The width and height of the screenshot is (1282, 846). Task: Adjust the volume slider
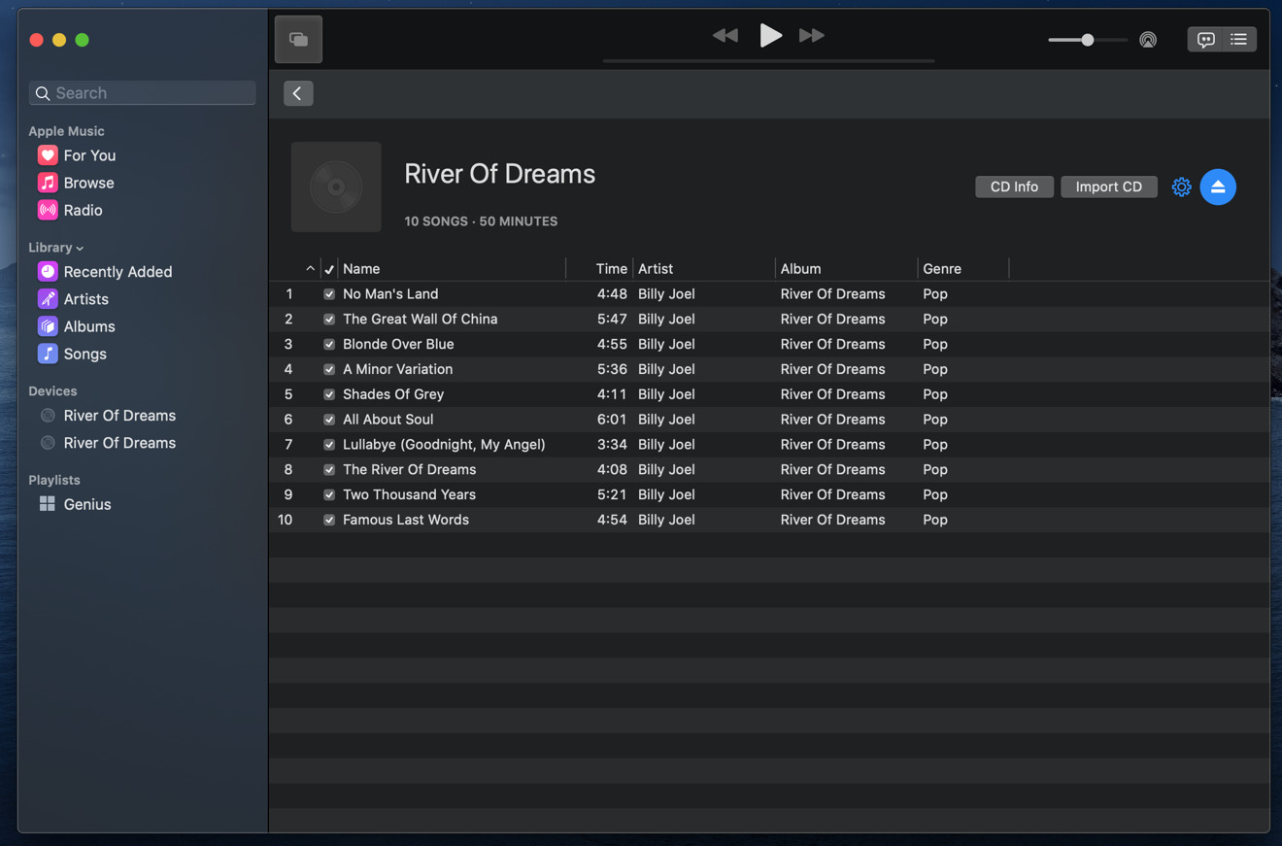[1087, 40]
